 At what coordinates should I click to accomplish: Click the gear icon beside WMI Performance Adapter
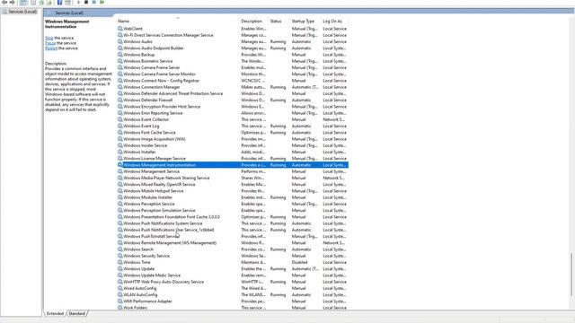tap(119, 301)
